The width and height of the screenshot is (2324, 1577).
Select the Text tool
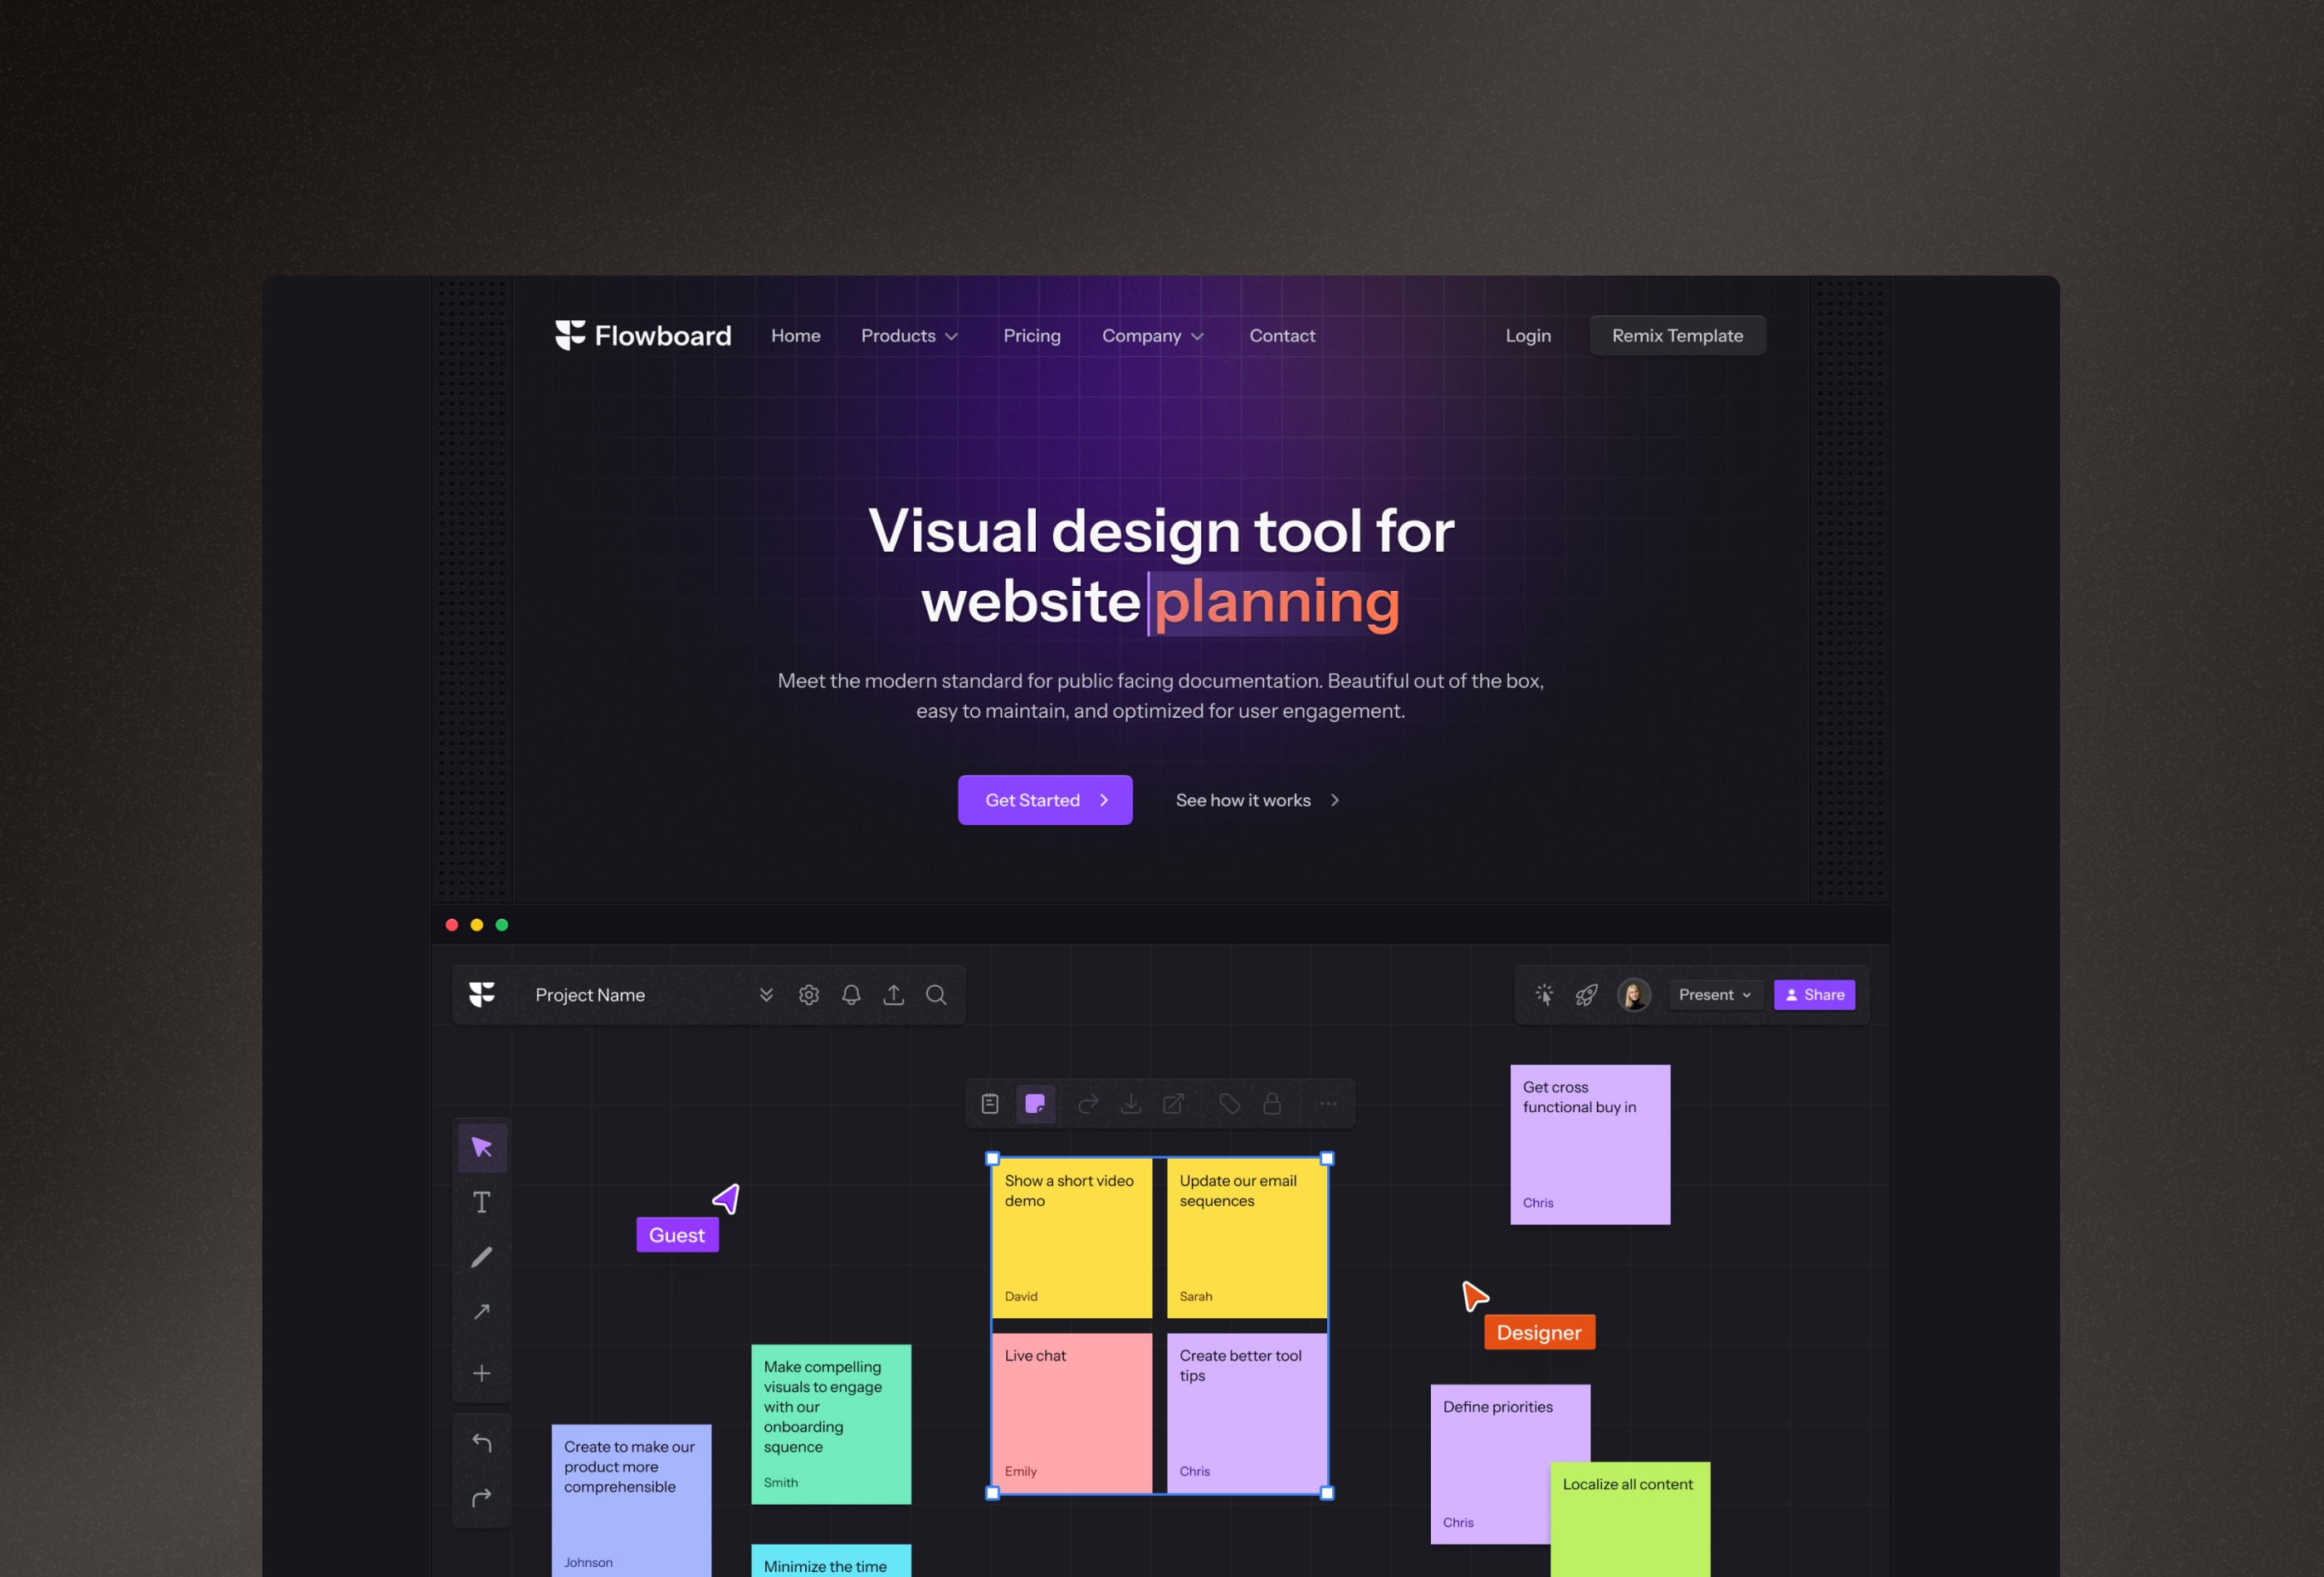pyautogui.click(x=482, y=1202)
